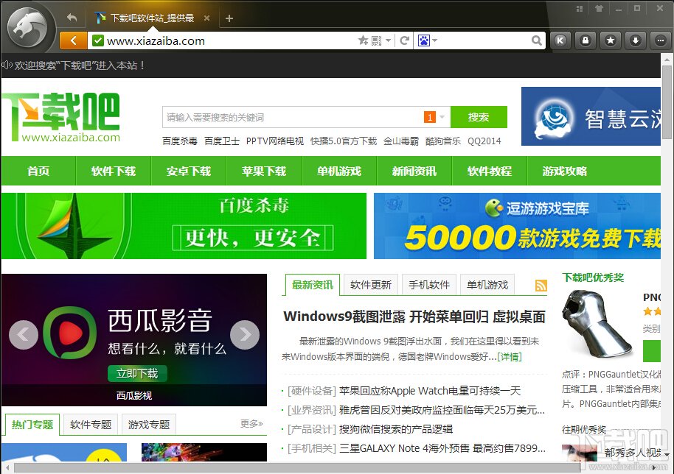The image size is (674, 474).
Task: Click 立即下载 button on 西瓜影音 slide
Action: 137,374
